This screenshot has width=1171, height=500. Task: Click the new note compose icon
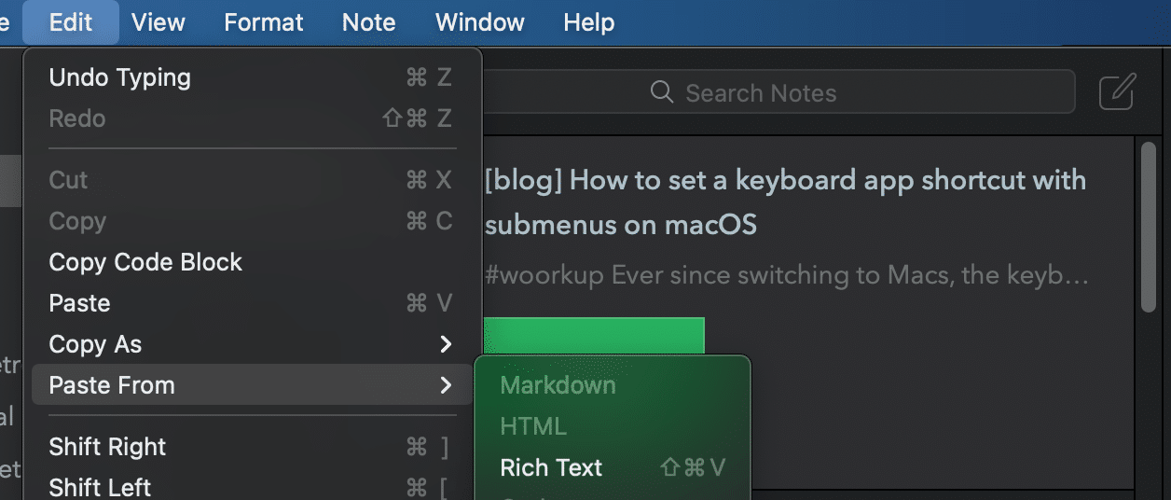1117,92
